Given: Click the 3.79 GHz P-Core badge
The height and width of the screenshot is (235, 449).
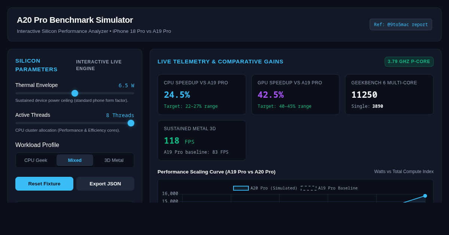Looking at the screenshot, I should click(x=409, y=62).
